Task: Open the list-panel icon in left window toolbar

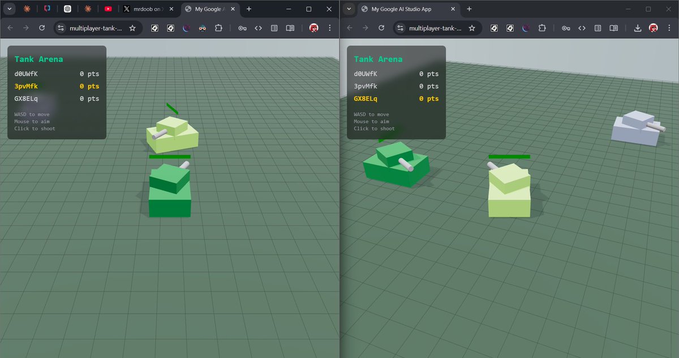Action: (274, 28)
